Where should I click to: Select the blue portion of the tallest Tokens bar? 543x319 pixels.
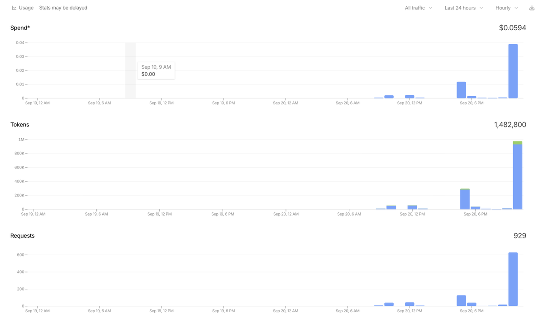click(518, 177)
